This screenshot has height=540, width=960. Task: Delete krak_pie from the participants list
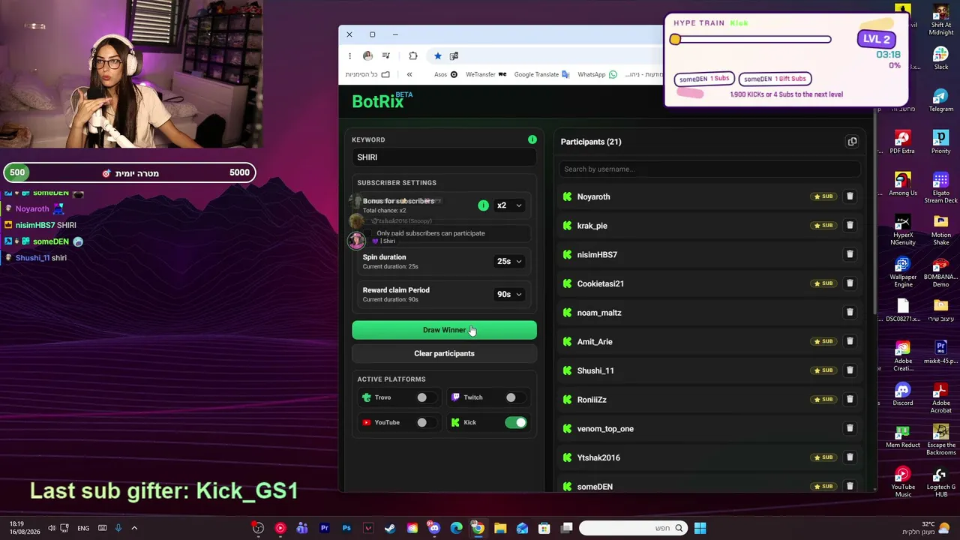coord(850,225)
